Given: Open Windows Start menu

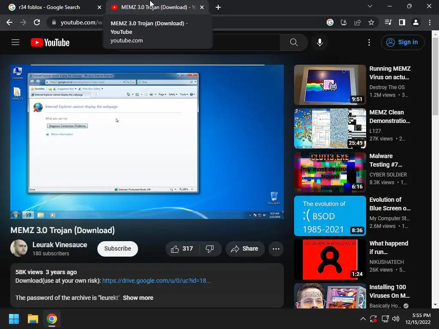Looking at the screenshot, I should pos(14,319).
